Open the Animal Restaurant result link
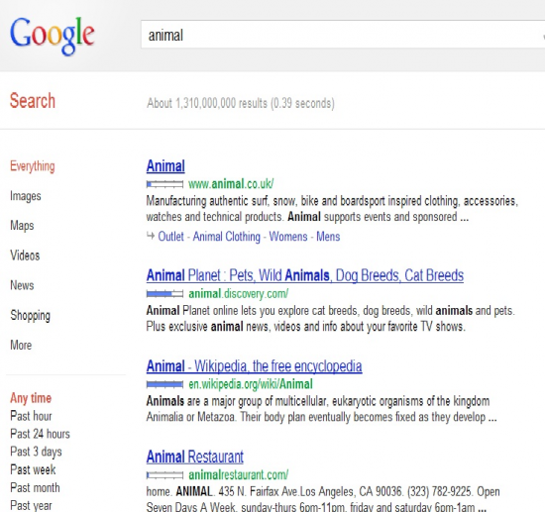The height and width of the screenshot is (512, 545). 194,457
